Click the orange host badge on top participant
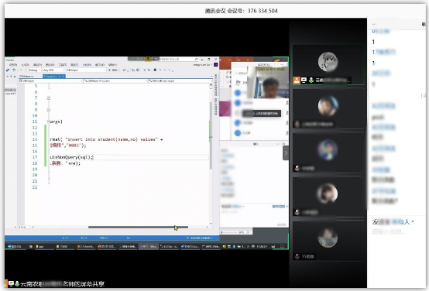 pyautogui.click(x=297, y=80)
